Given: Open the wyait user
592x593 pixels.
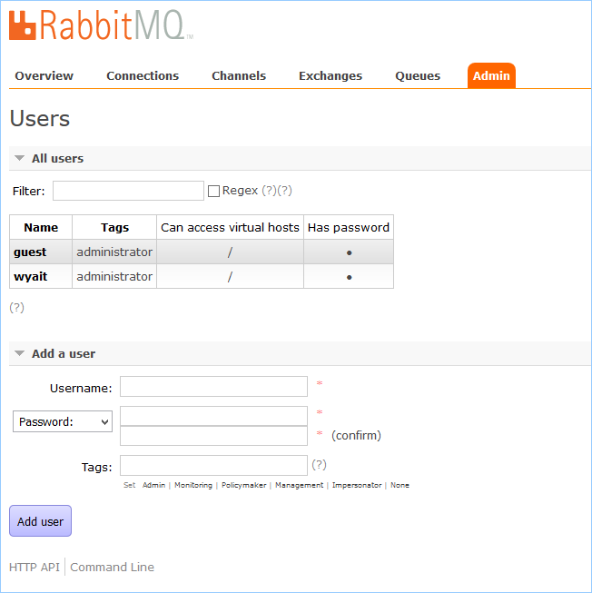Looking at the screenshot, I should click(x=30, y=276).
